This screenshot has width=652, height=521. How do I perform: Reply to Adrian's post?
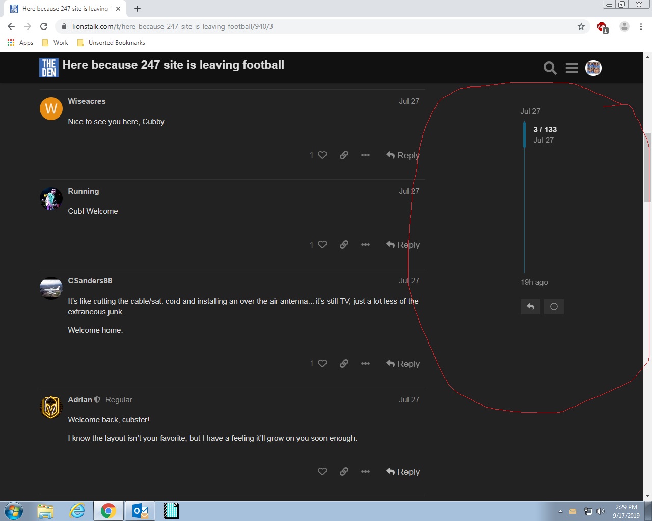tap(403, 472)
